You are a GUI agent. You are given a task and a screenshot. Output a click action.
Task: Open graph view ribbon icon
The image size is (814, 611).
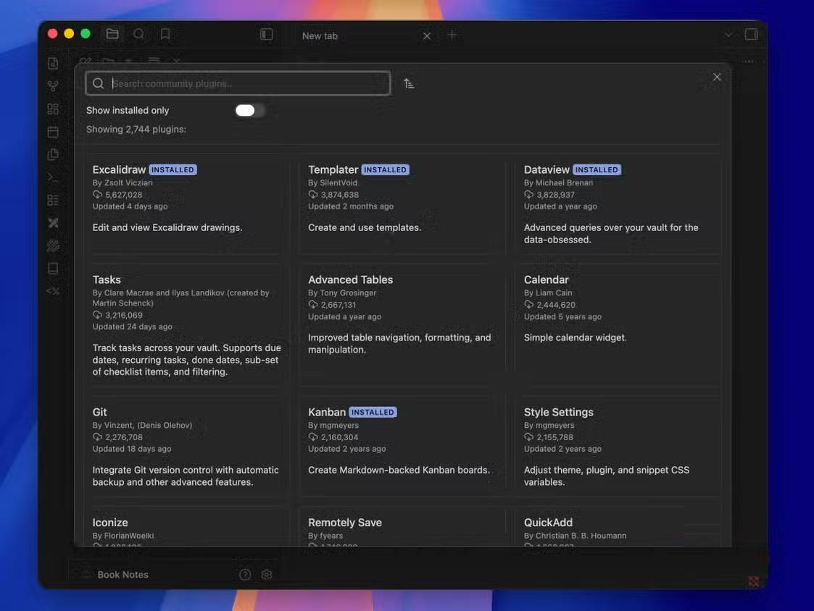click(x=53, y=86)
